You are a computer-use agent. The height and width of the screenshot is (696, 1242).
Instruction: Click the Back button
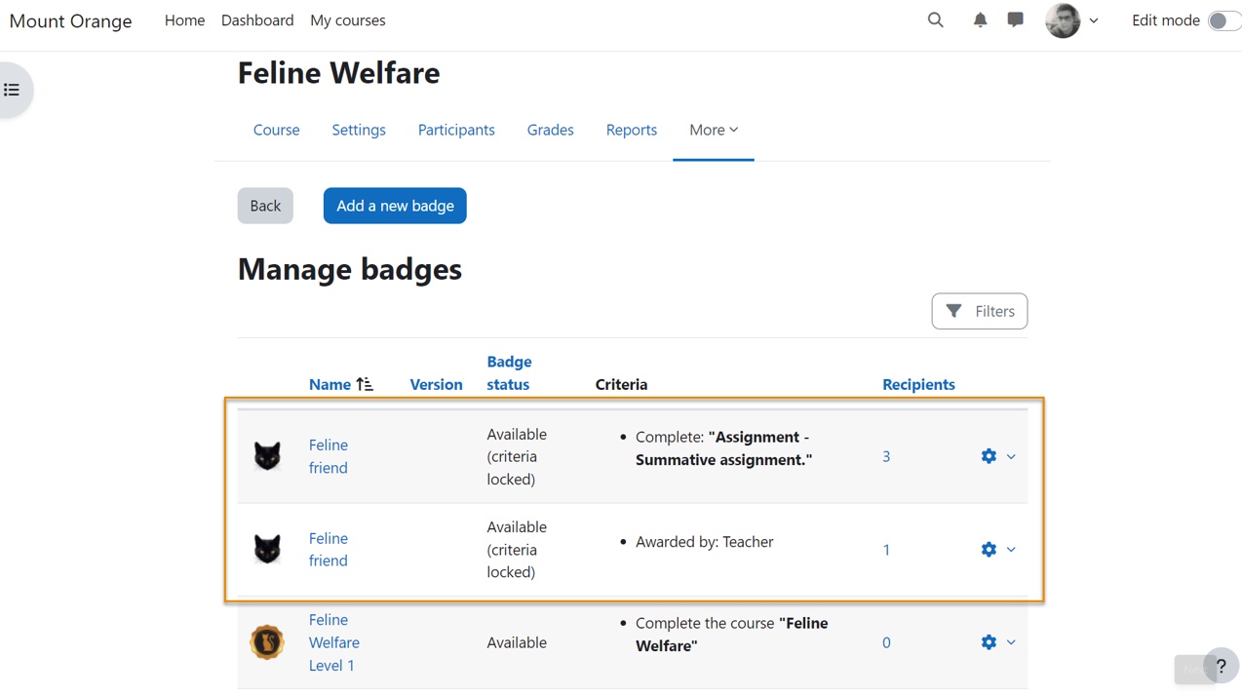pos(264,205)
